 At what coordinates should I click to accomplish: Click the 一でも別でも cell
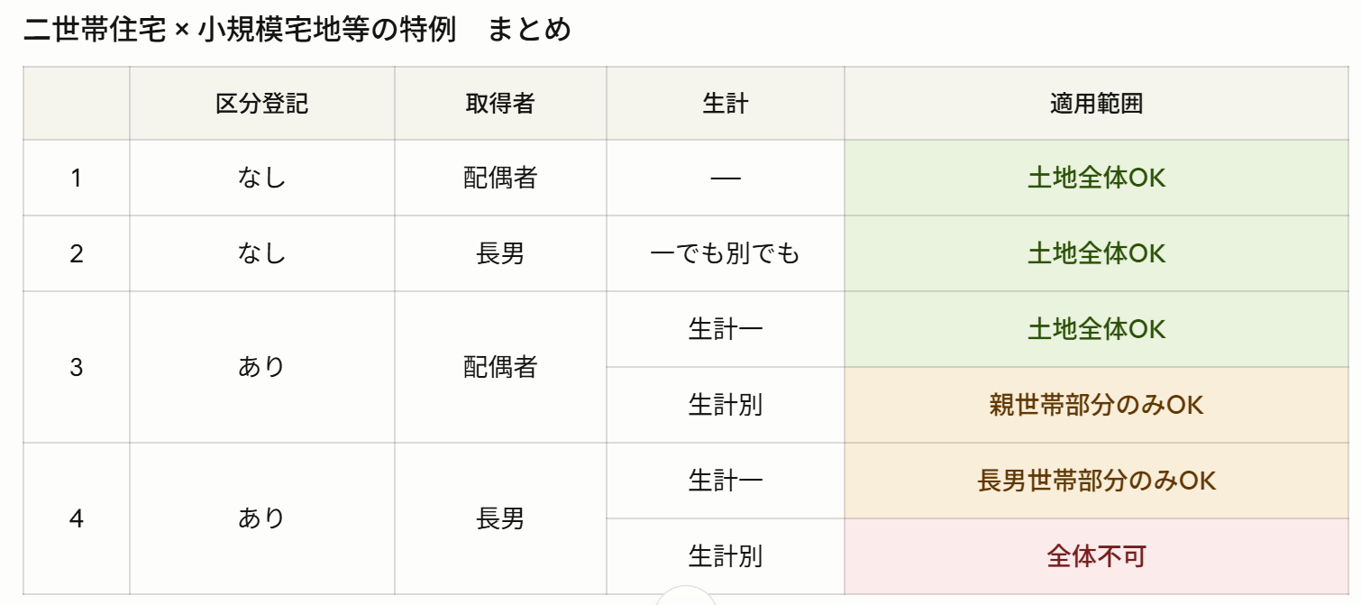click(726, 254)
